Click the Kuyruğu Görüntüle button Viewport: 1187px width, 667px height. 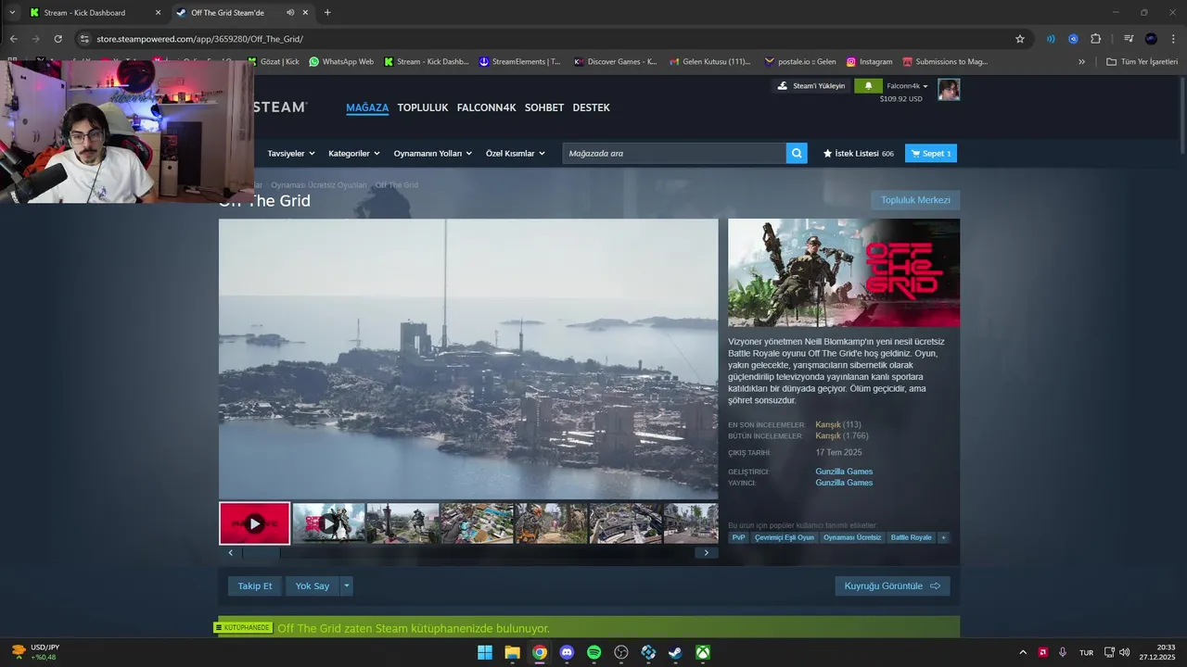pos(892,585)
